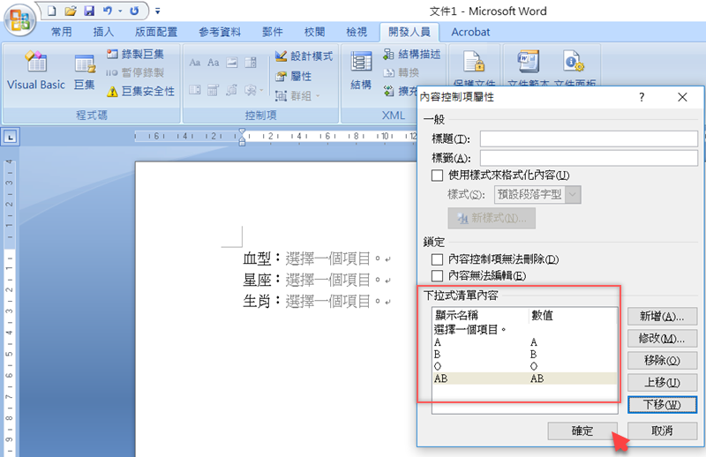Viewport: 706px width, 457px height.
Task: Open 巨集安全性 settings
Action: 140,92
